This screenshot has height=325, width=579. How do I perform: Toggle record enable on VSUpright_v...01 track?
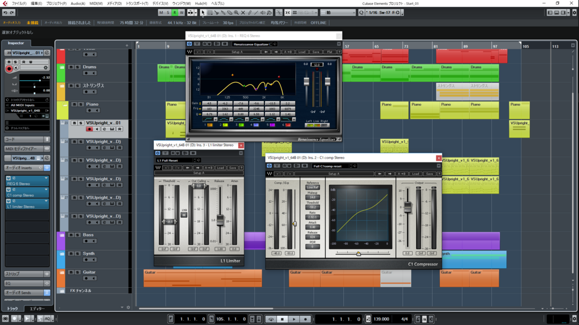(x=89, y=129)
